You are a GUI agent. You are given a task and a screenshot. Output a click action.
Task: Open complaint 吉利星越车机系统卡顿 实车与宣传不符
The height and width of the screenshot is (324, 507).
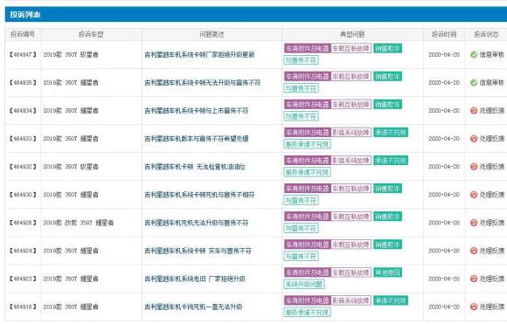[x=198, y=251]
